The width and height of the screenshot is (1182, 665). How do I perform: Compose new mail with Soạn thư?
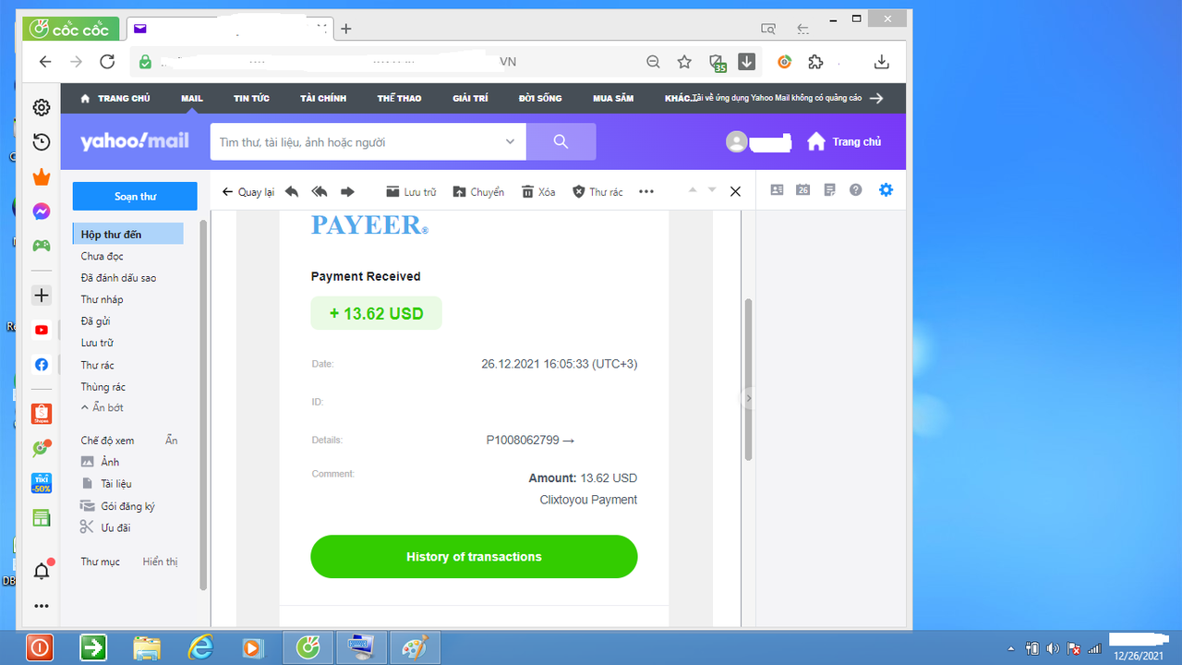135,196
